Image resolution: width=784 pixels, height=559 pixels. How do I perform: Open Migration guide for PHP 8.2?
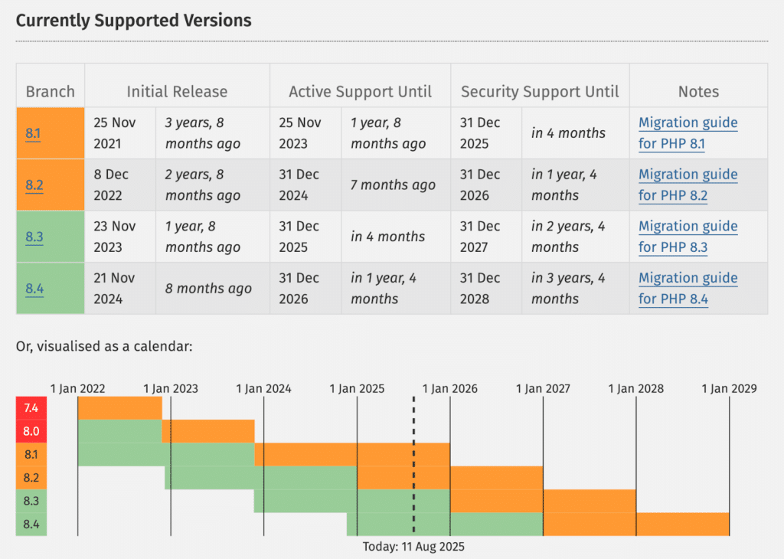click(688, 185)
